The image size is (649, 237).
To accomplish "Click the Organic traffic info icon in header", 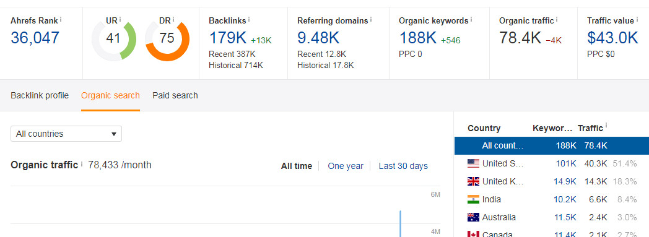I will (x=557, y=19).
